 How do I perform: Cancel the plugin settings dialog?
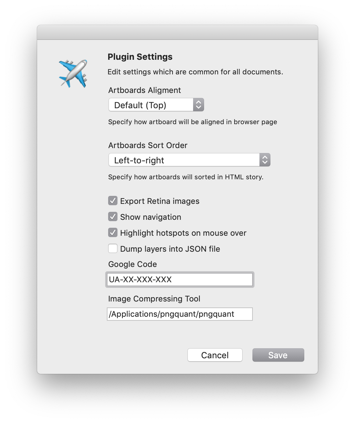(215, 355)
